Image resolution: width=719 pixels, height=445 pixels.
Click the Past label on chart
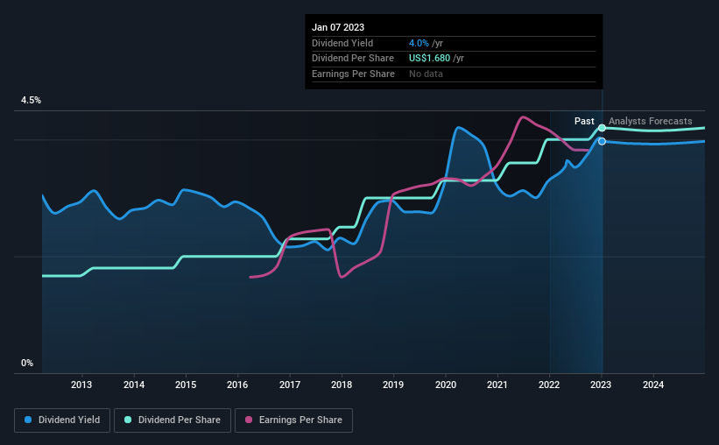click(584, 121)
